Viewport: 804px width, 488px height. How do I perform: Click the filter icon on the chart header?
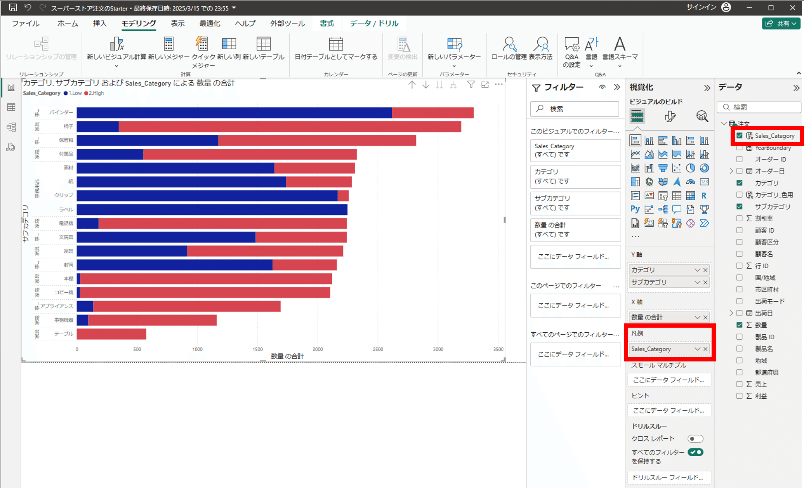pyautogui.click(x=471, y=84)
